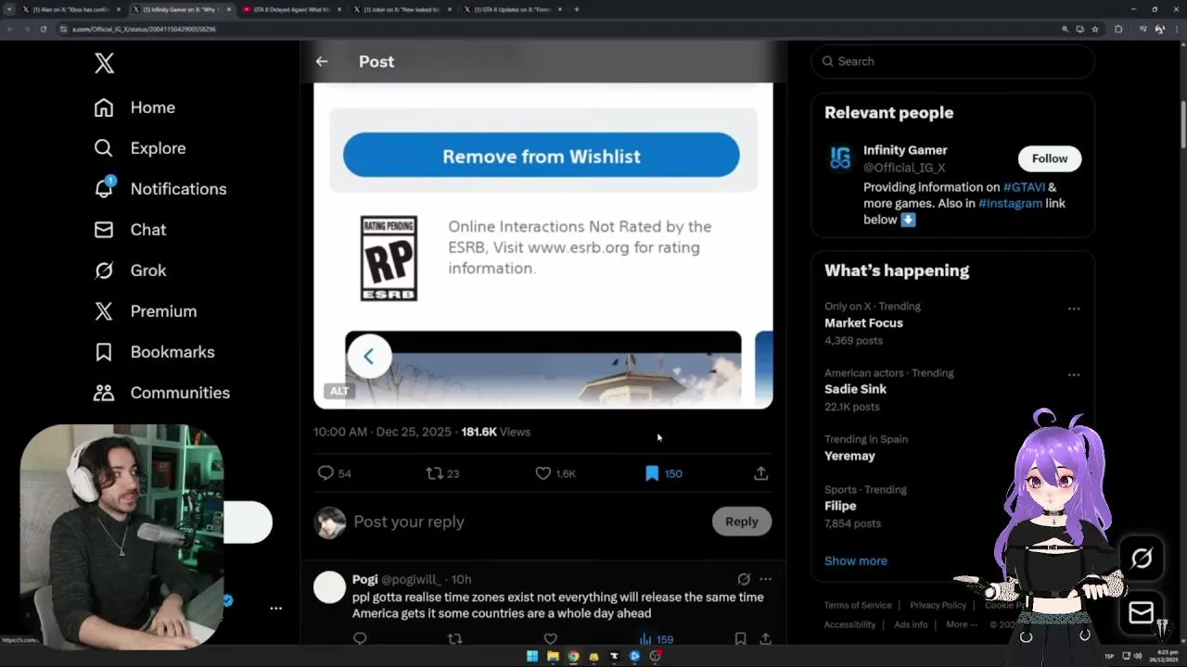Bookmark Pogi's comment
Image resolution: width=1187 pixels, height=667 pixels.
point(740,638)
